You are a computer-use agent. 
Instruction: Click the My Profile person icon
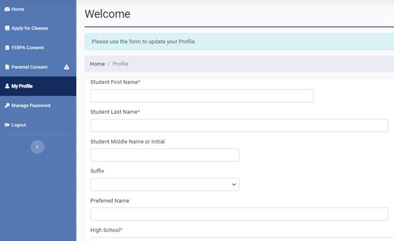(7, 86)
